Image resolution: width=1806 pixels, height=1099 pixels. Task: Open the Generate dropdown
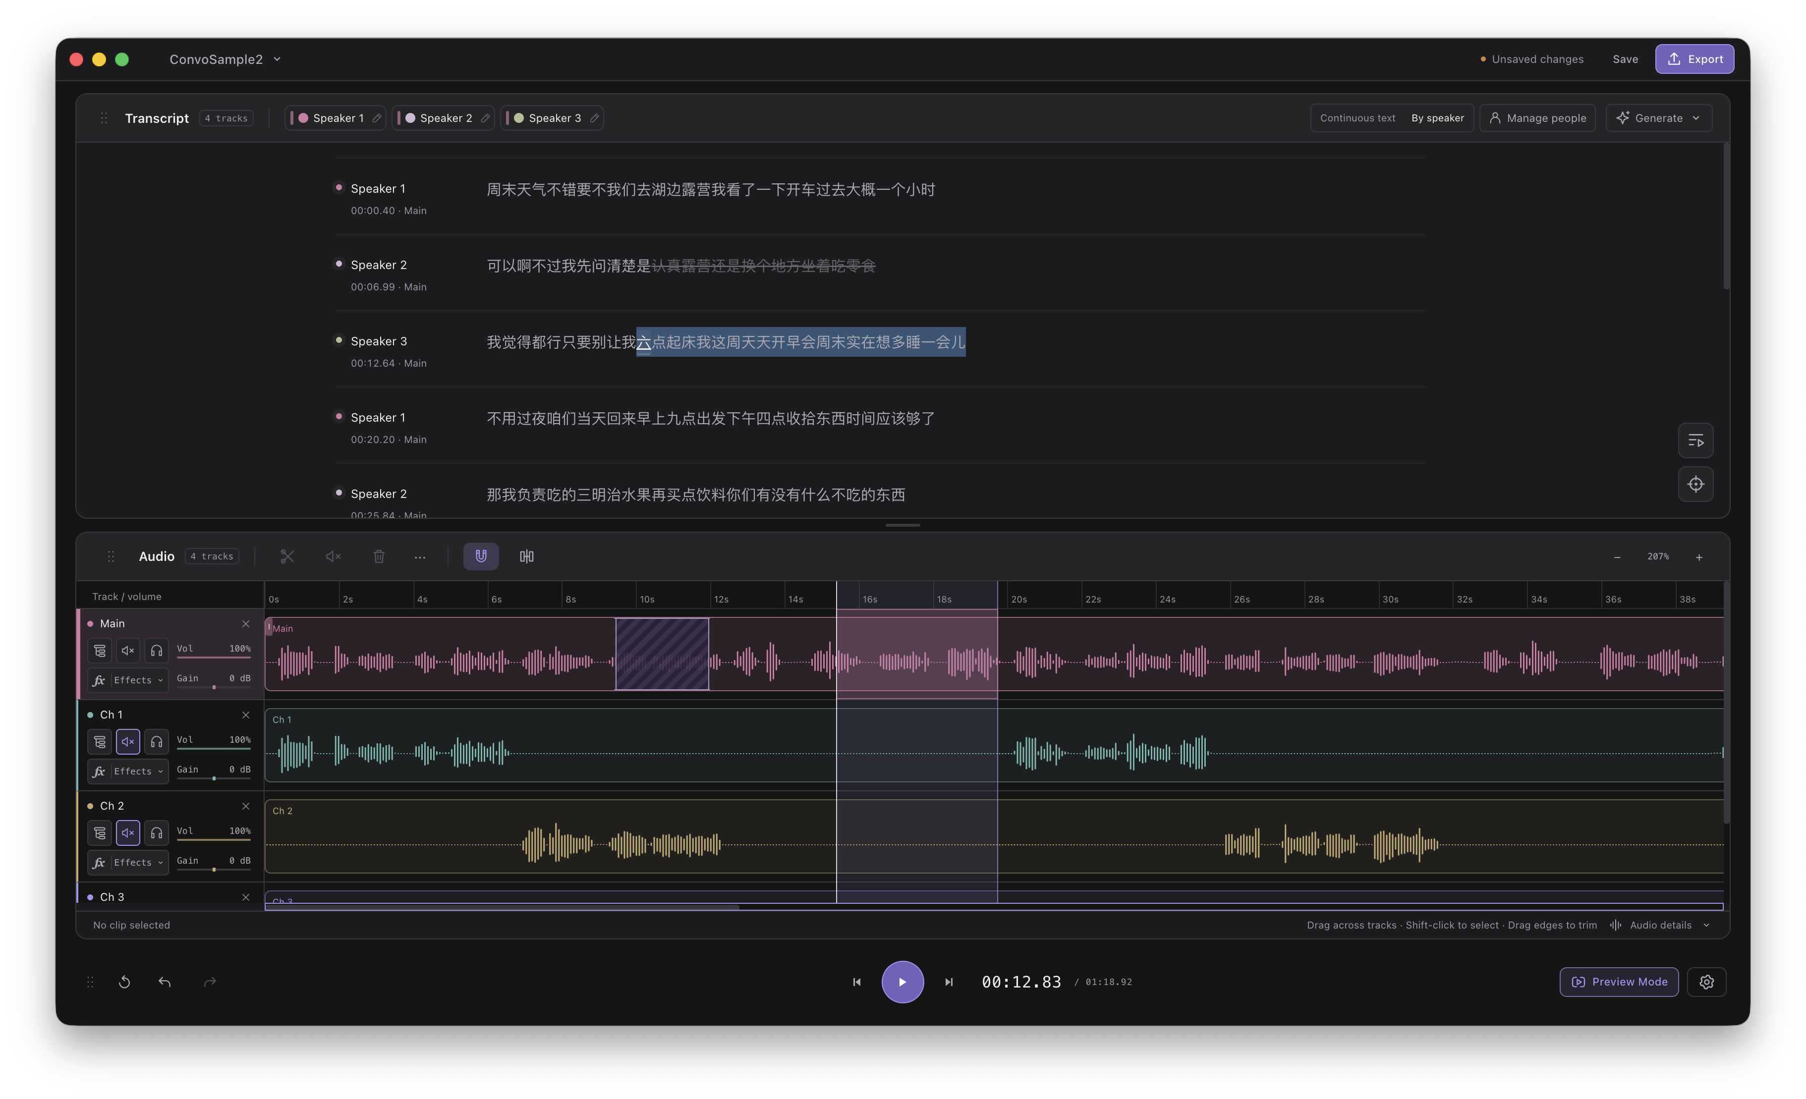pos(1659,118)
